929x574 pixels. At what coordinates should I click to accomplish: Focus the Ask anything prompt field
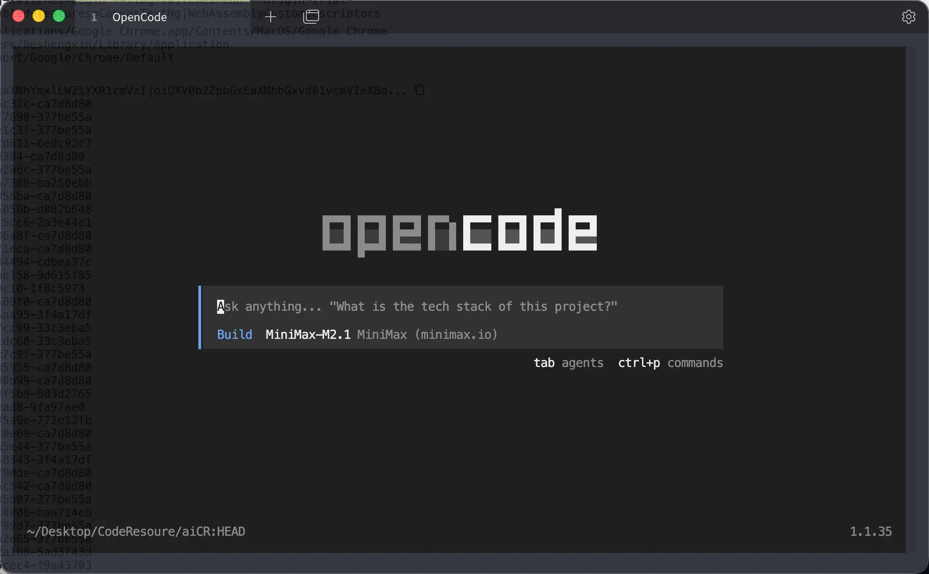[x=417, y=306]
